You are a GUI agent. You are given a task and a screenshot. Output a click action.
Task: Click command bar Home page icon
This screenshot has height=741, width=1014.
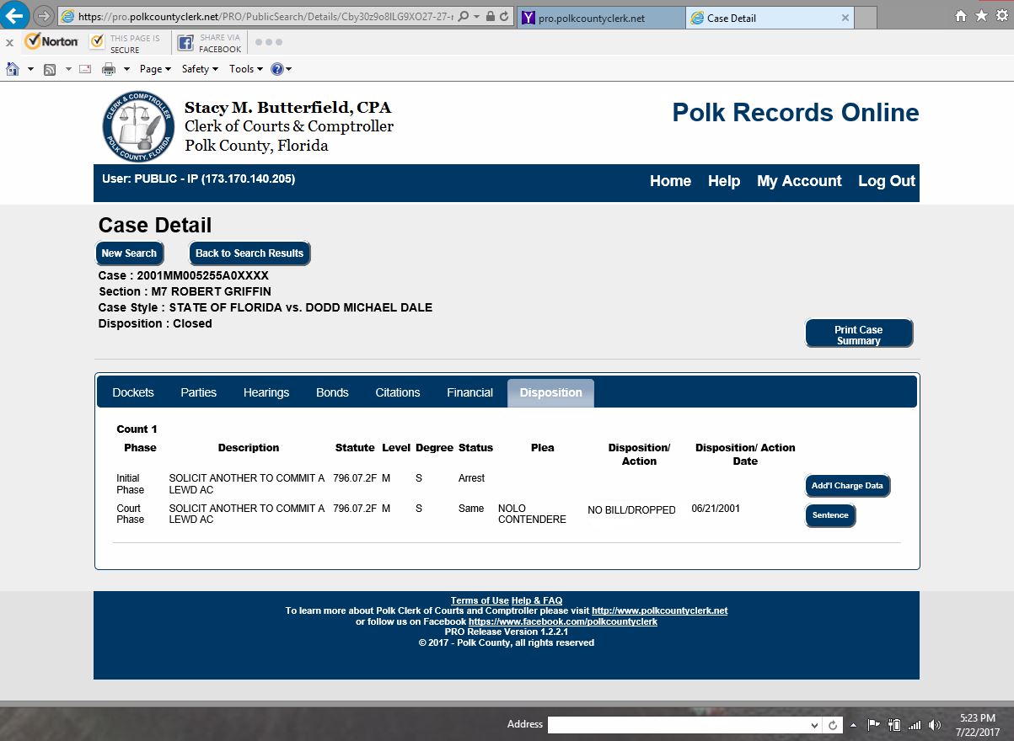[x=13, y=69]
